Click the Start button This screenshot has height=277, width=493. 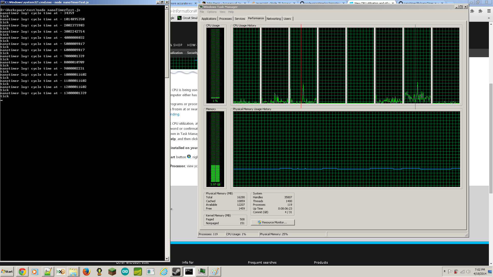[x=7, y=272]
